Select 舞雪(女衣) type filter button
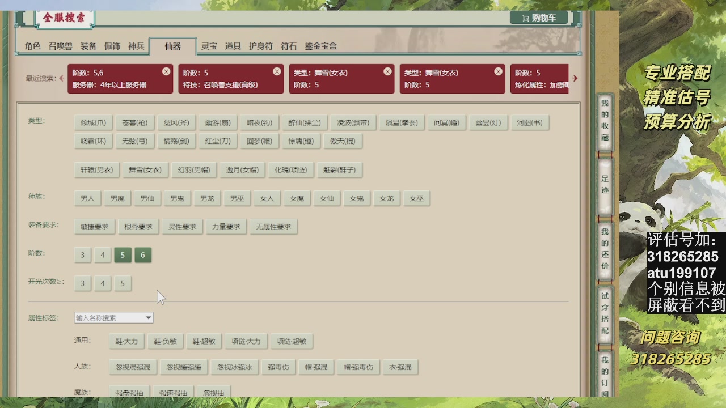The width and height of the screenshot is (726, 408). click(x=145, y=169)
